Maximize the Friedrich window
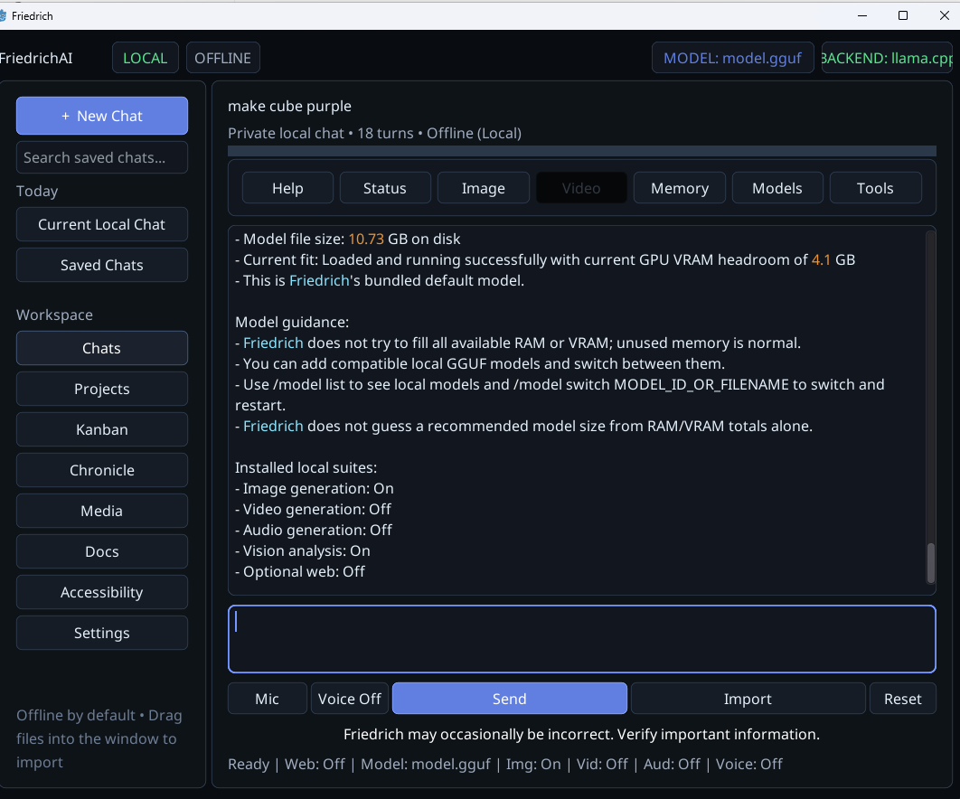 pyautogui.click(x=902, y=15)
